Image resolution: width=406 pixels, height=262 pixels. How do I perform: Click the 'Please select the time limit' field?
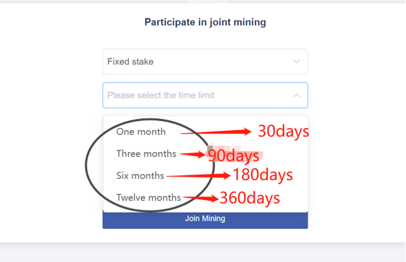click(205, 95)
